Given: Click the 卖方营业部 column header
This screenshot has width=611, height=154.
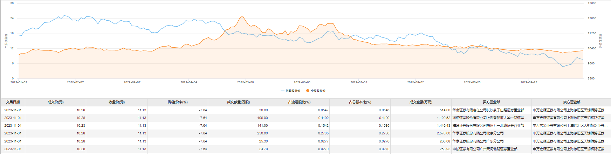Looking at the screenshot, I should (571, 102).
